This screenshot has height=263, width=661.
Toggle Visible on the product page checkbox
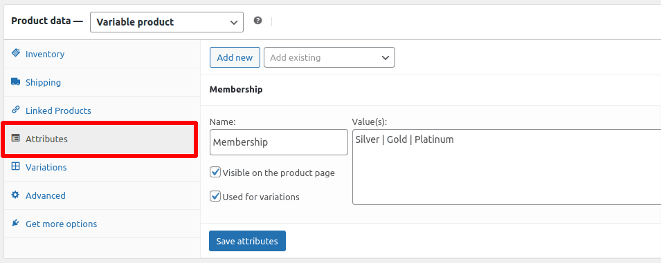point(215,172)
